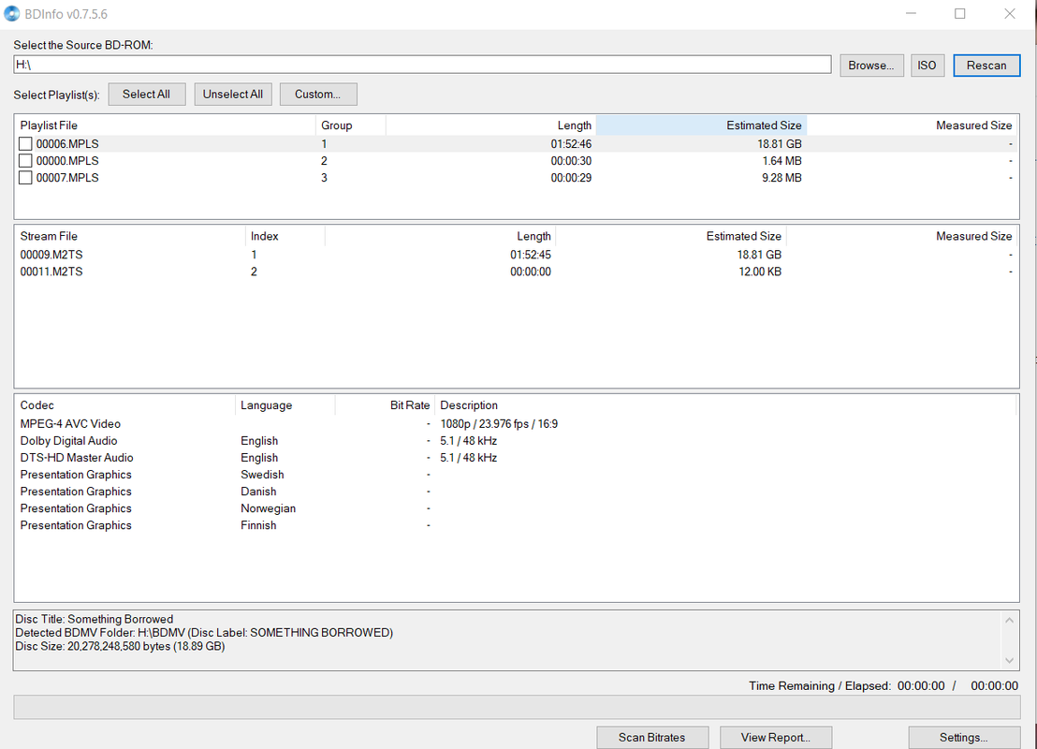Image resolution: width=1037 pixels, height=749 pixels.
Task: Select the MPEG-4 AVC Video codec row
Action: [x=516, y=423]
